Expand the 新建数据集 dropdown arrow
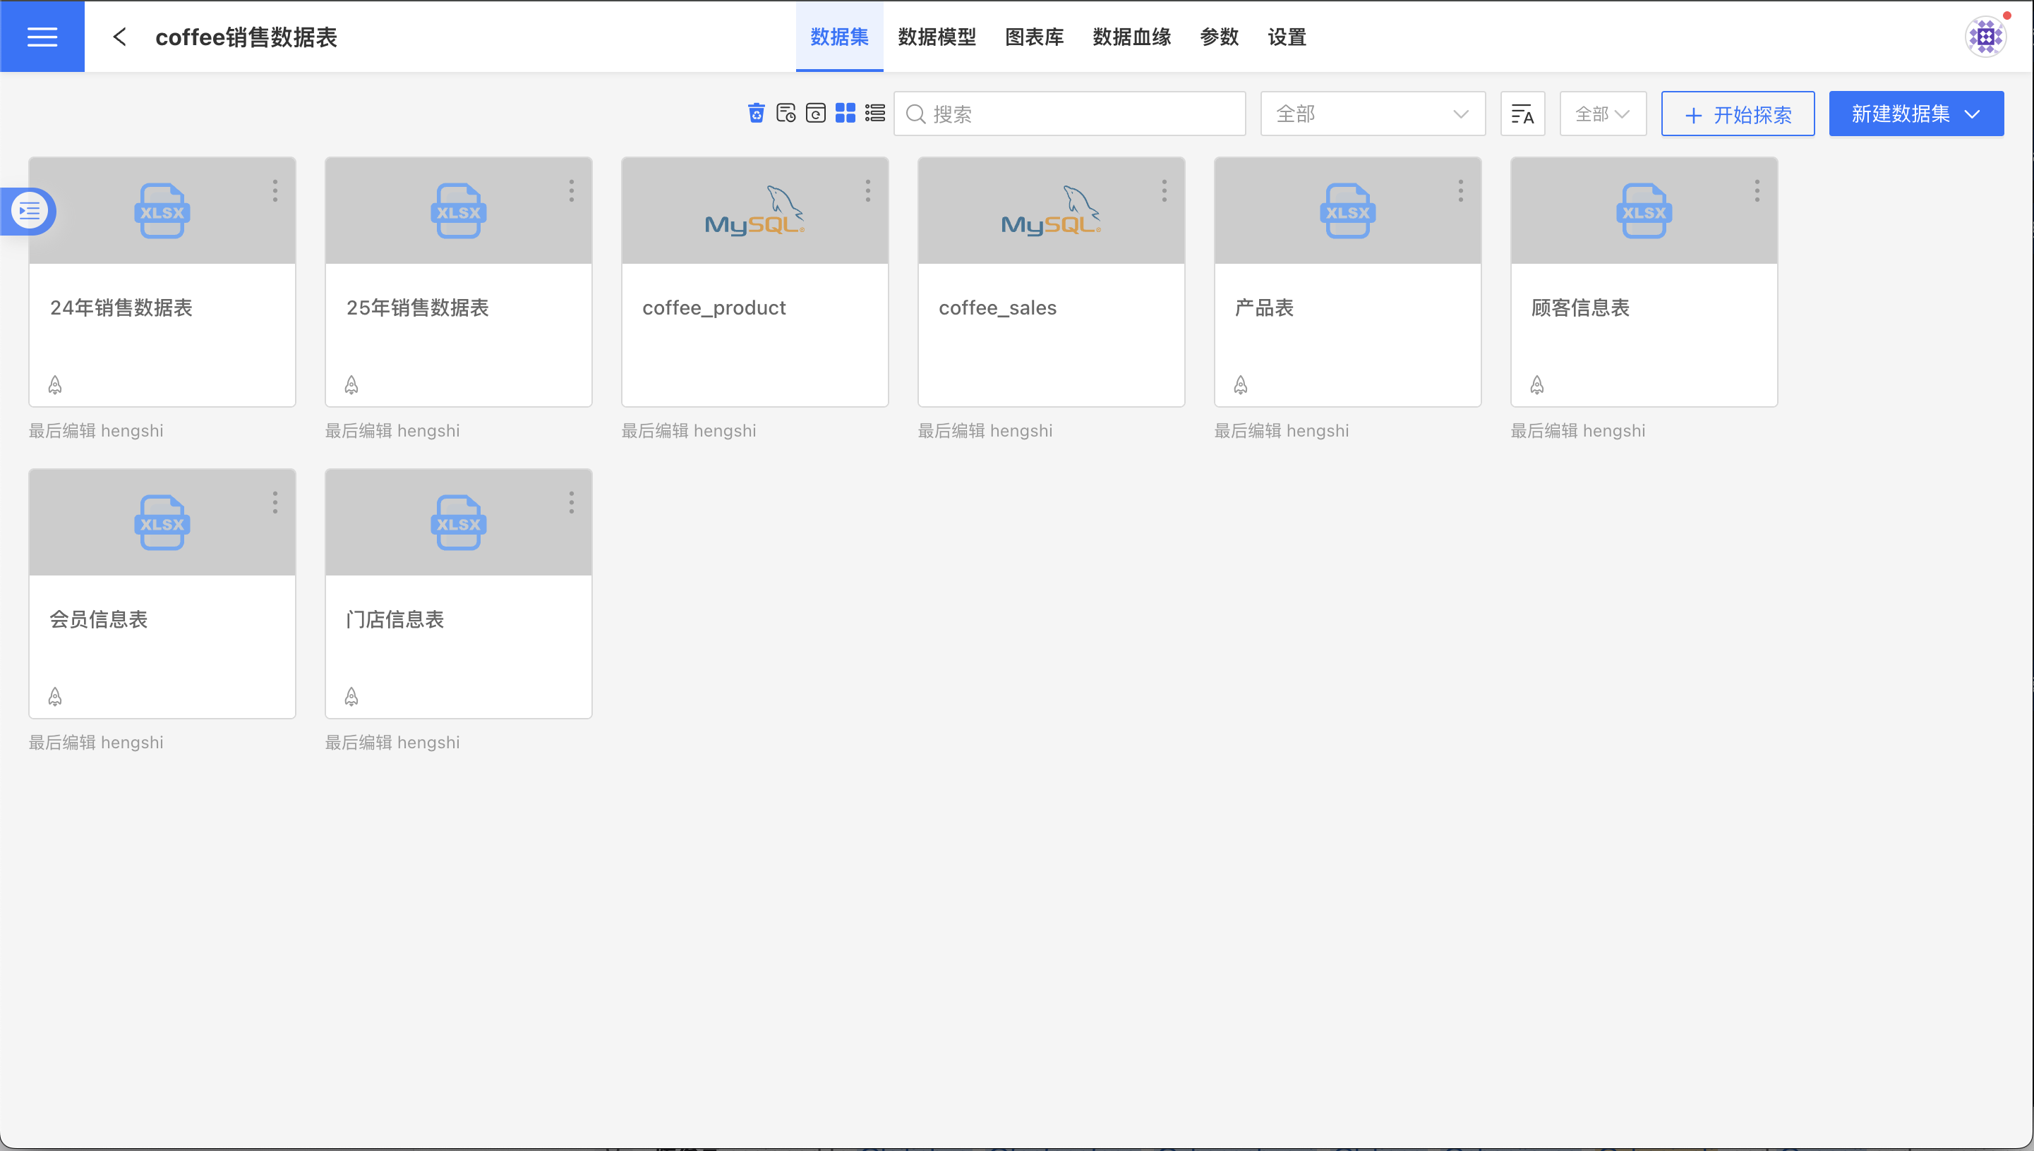Viewport: 2034px width, 1151px height. coord(1973,114)
